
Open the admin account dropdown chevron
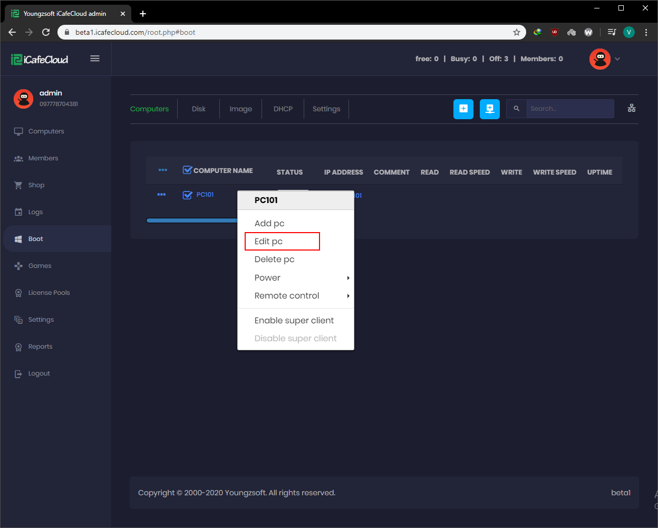[617, 59]
